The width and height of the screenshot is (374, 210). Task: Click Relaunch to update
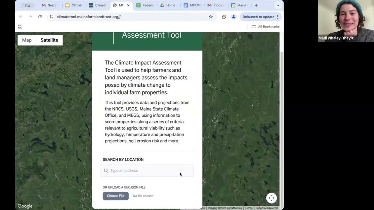[x=258, y=17]
